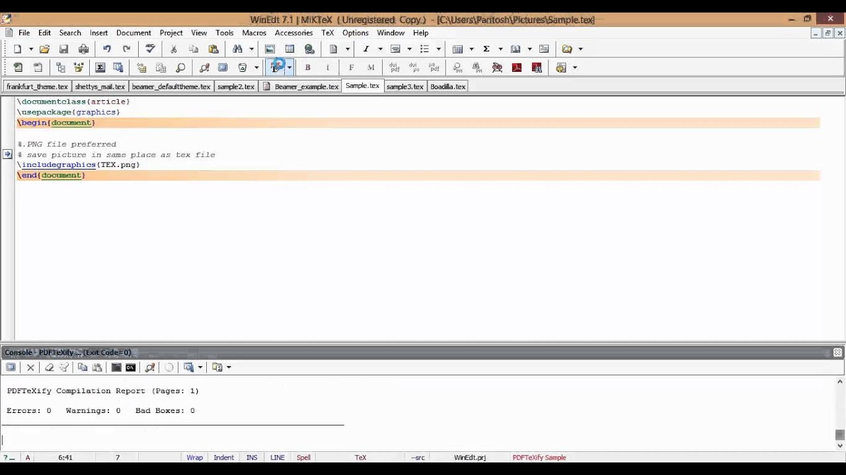This screenshot has width=846, height=475.
Task: Click the 6:41 cursor position in the status bar
Action: 65,457
